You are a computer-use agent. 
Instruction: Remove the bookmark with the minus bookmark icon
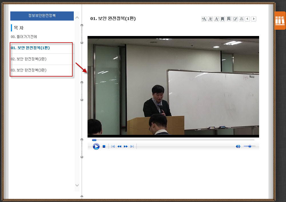click(229, 19)
